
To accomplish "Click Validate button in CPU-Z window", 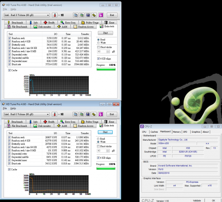I will click(197, 201).
